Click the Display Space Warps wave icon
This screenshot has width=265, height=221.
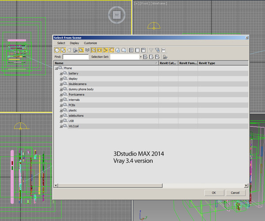(x=87, y=50)
